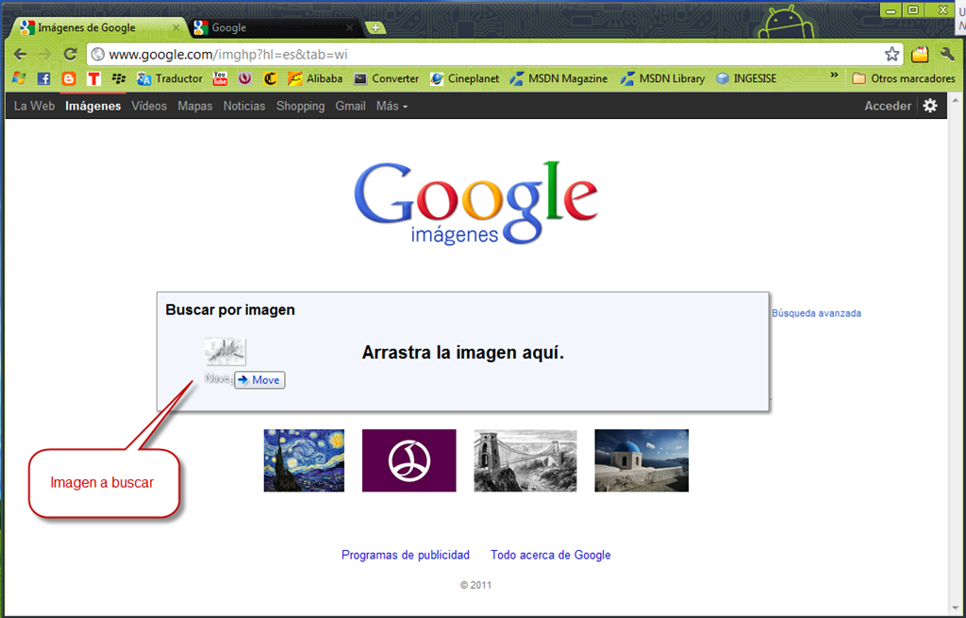Open Mapas from the top navigation
966x618 pixels.
194,106
